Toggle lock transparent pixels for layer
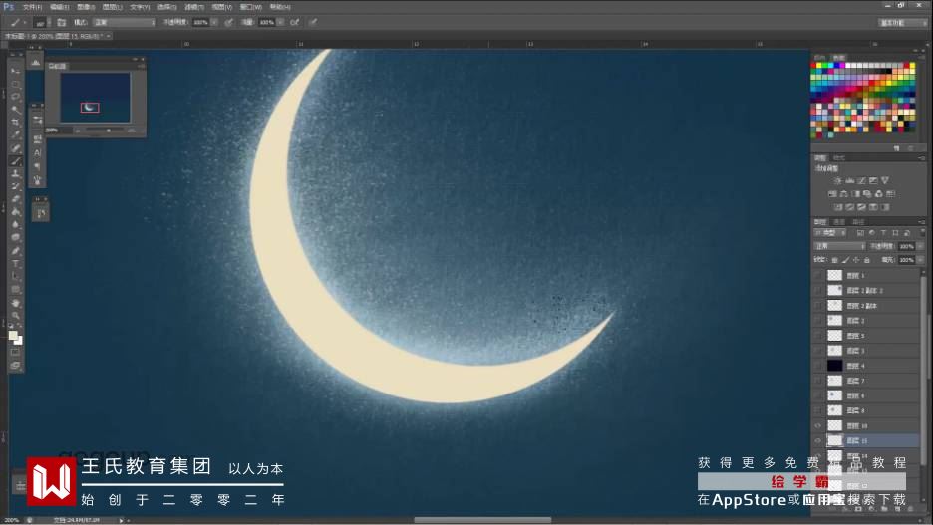The image size is (933, 525). point(835,260)
